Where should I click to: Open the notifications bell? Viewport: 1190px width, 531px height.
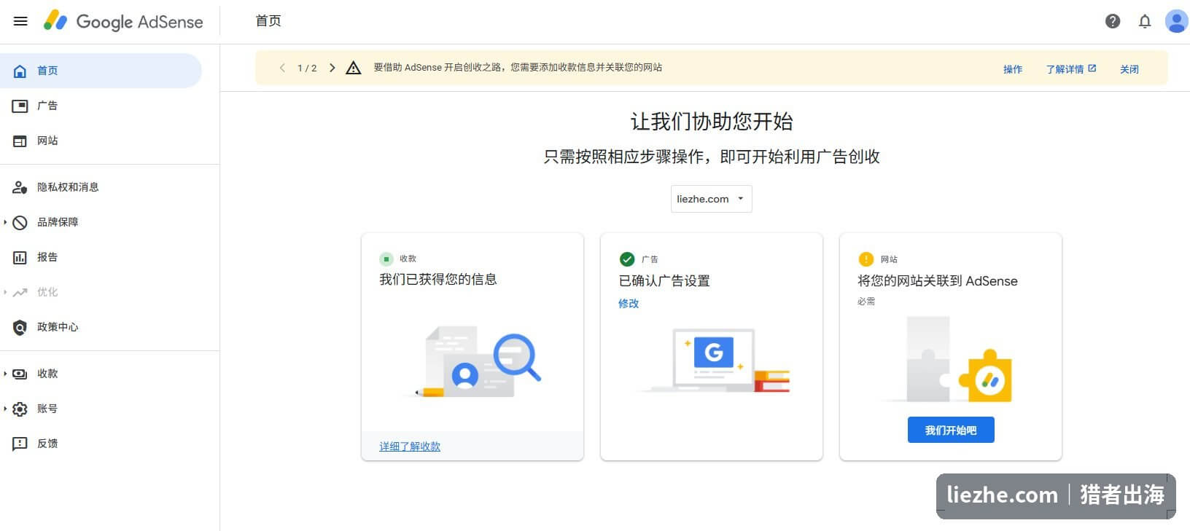pos(1145,21)
